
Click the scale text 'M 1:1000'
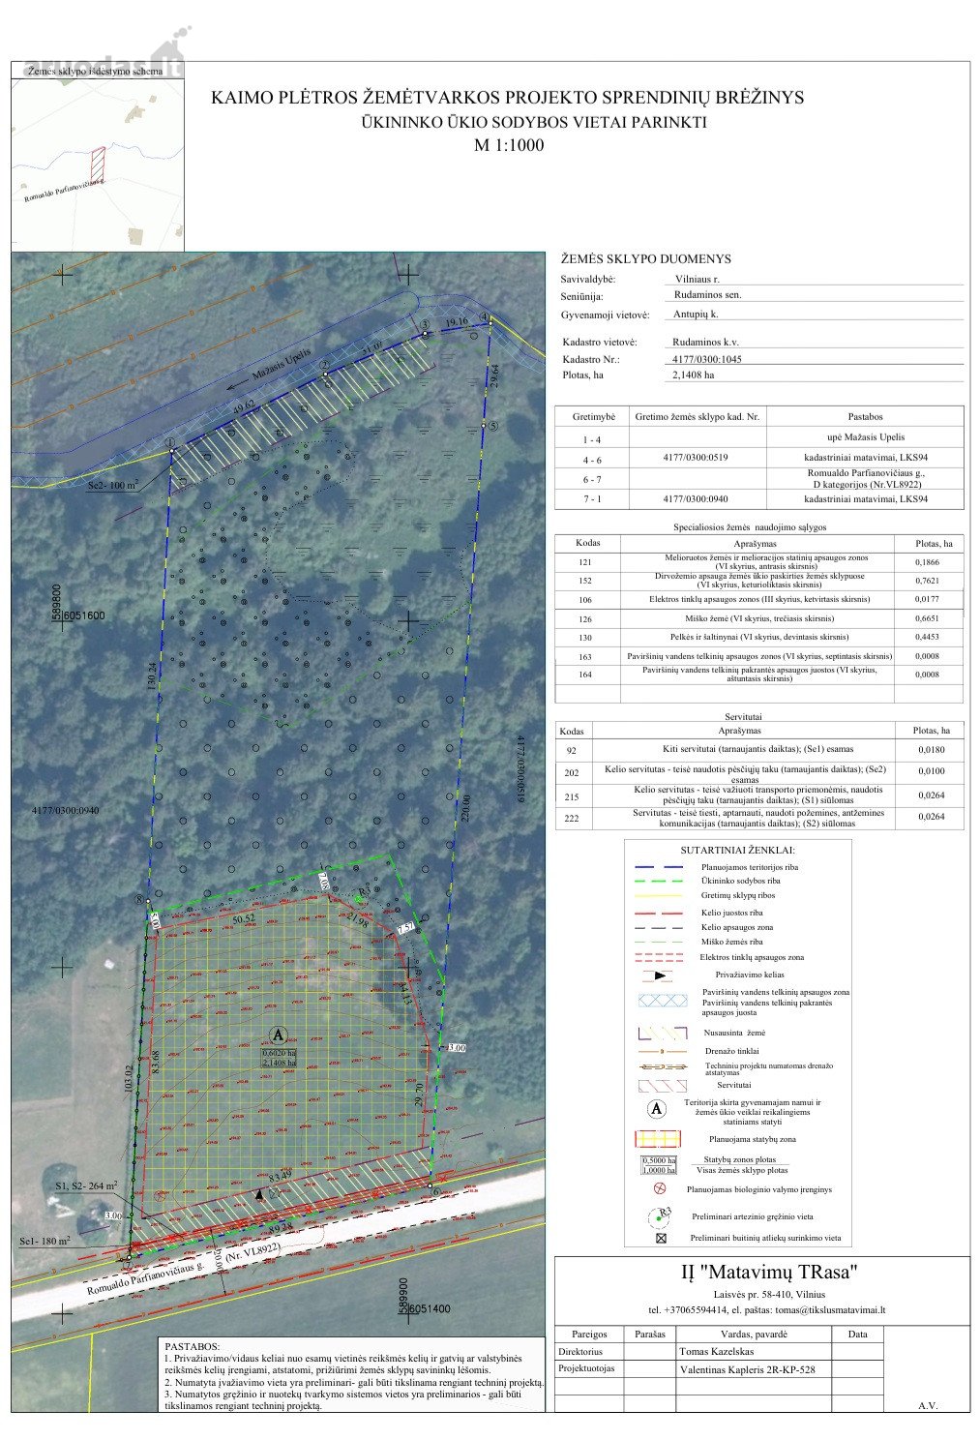[x=509, y=146]
